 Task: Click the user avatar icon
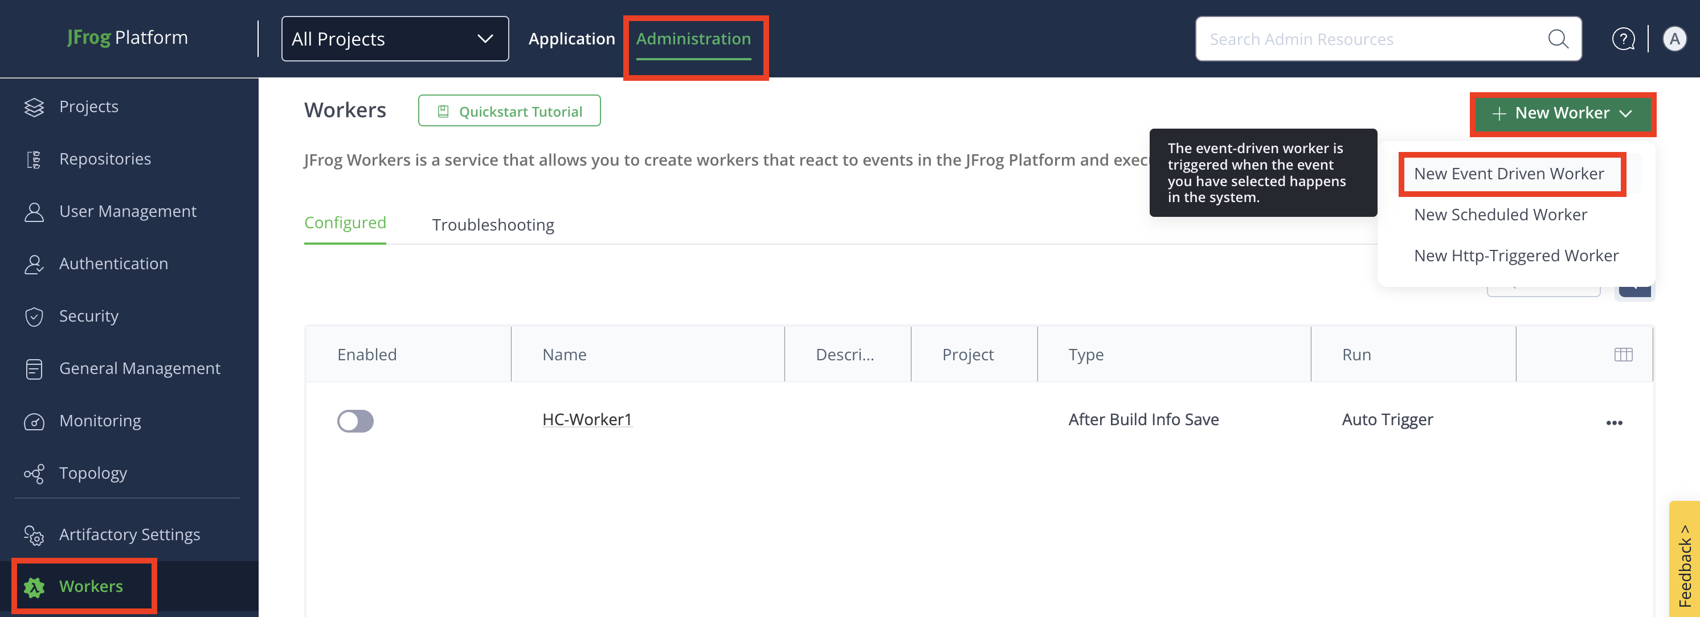point(1674,39)
